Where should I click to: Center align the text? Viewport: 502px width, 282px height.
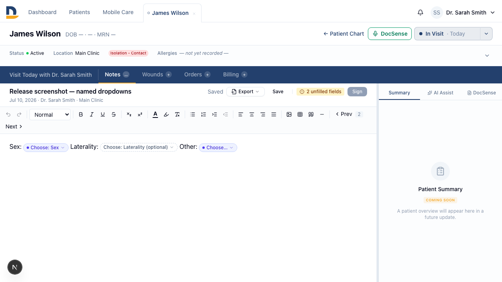[252, 114]
